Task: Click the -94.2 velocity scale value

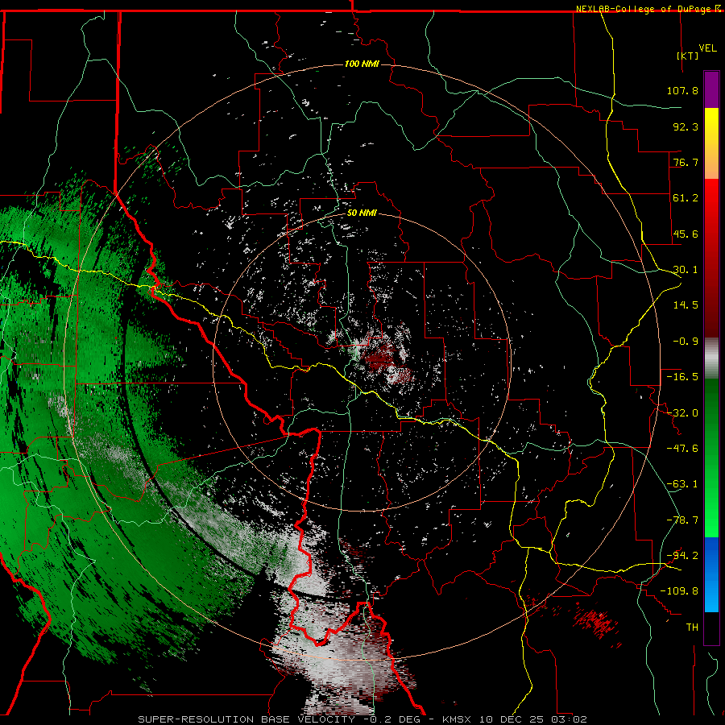Action: point(682,556)
